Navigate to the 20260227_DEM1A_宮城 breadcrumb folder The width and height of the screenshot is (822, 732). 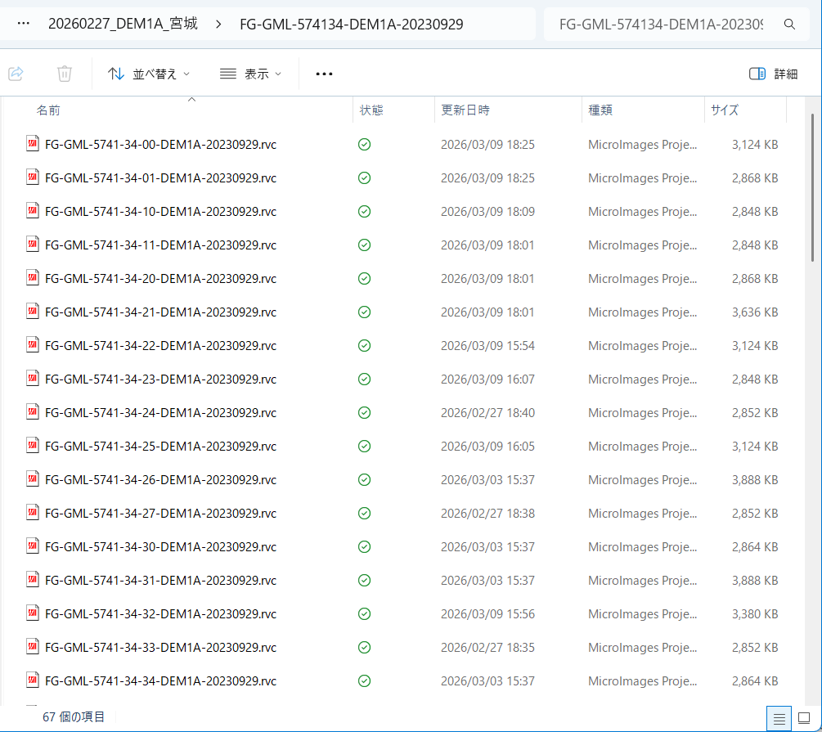(123, 25)
